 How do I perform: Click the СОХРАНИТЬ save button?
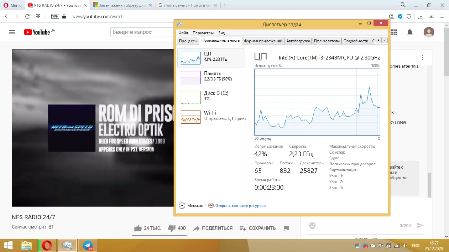257,228
